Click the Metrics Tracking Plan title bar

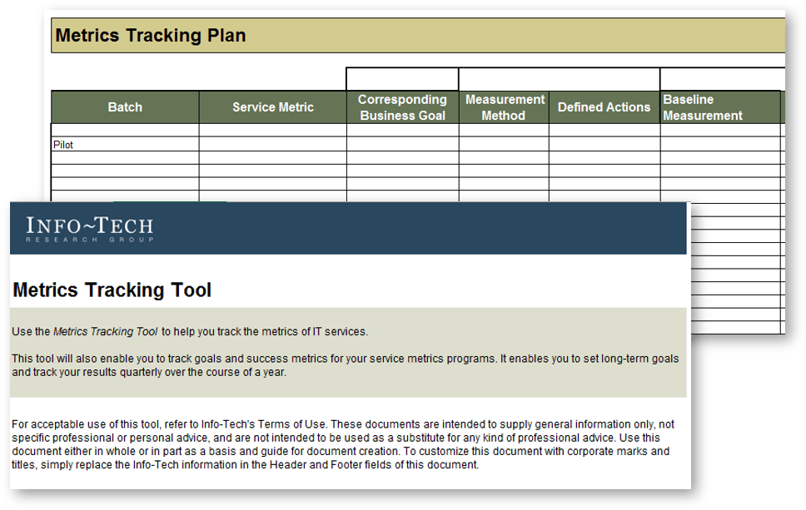tap(250, 35)
